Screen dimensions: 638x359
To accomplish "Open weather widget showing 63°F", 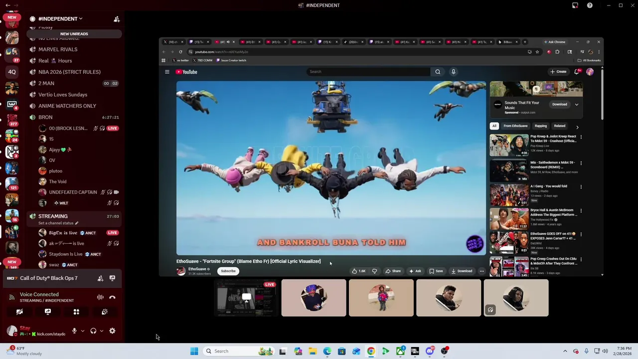I will [x=25, y=351].
